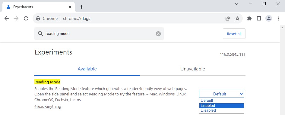Click the Chrome site info icon
This screenshot has height=115, width=285.
[38, 18]
